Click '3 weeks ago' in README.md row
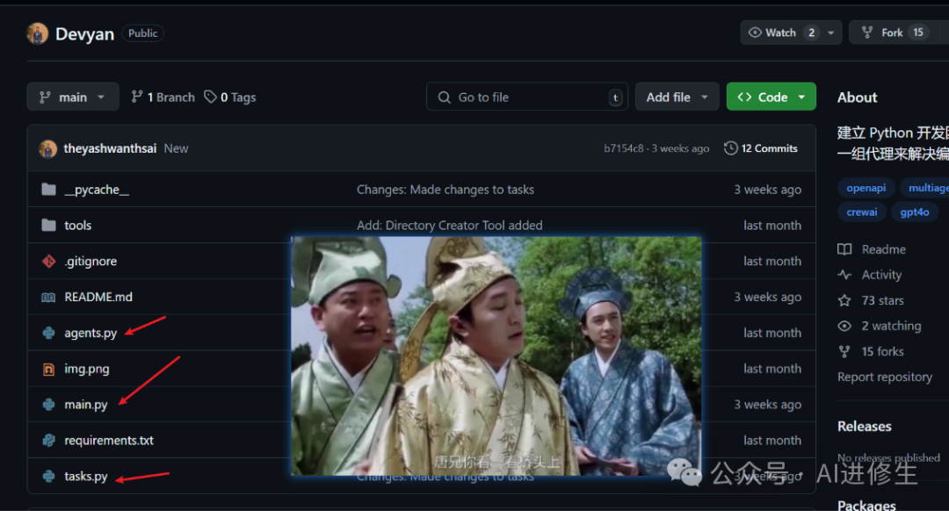The height and width of the screenshot is (511, 949). (x=767, y=297)
